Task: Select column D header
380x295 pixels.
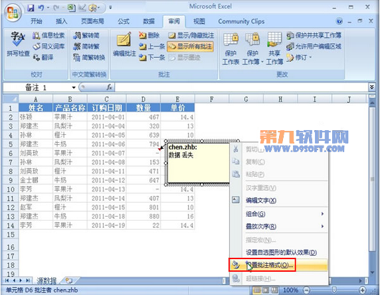Action: (x=143, y=99)
